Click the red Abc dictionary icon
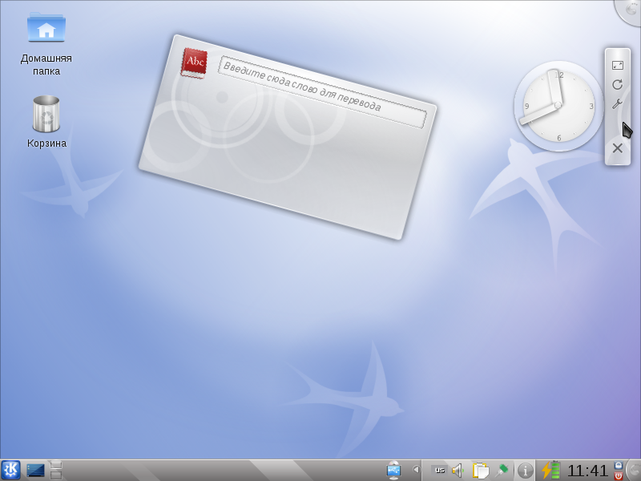Image resolution: width=641 pixels, height=481 pixels. coord(195,63)
